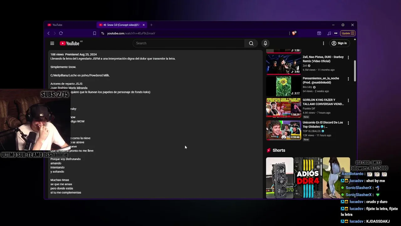Image resolution: width=401 pixels, height=226 pixels.
Task: Click the Shorts section heading
Action: (x=279, y=150)
